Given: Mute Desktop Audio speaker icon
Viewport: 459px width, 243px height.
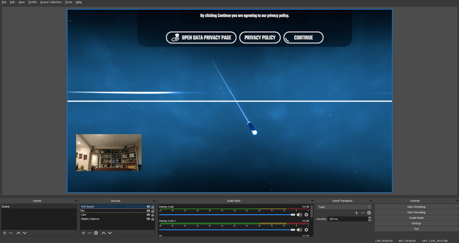Looking at the screenshot, I should coord(299,214).
